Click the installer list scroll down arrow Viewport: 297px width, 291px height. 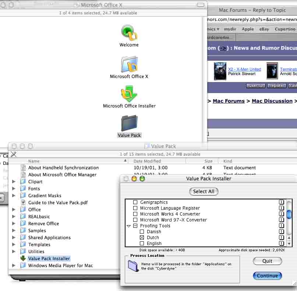(x=289, y=244)
